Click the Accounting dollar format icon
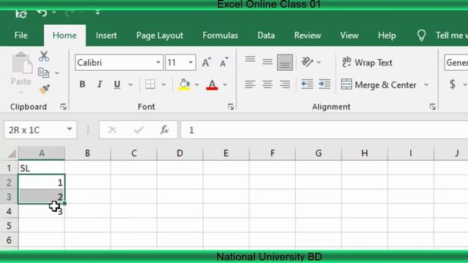Image resolution: width=468 pixels, height=263 pixels. point(453,85)
